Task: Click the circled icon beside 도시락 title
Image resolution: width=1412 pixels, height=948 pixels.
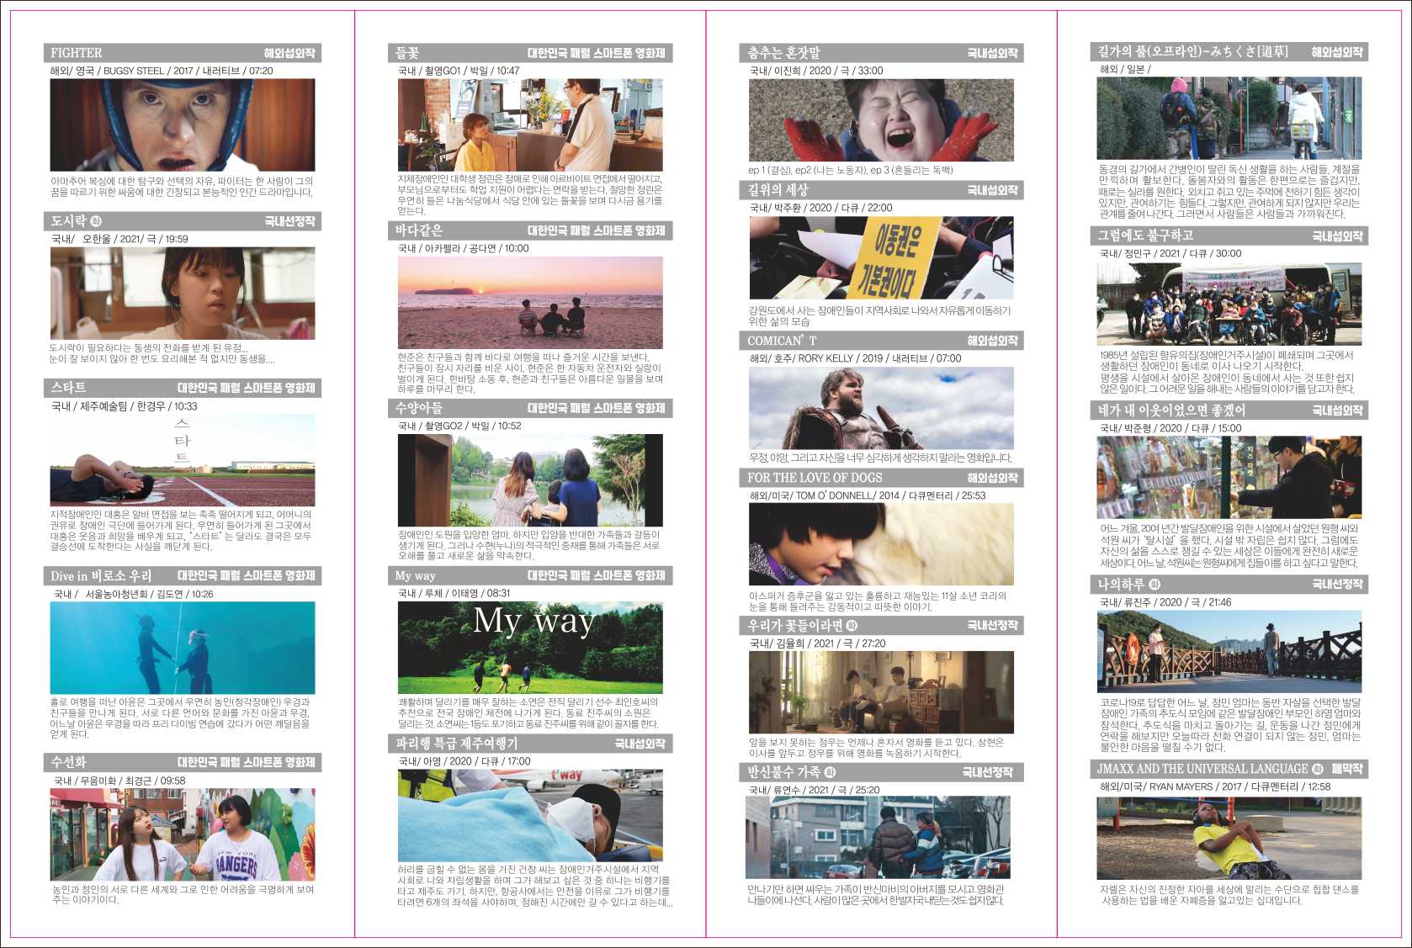Action: click(x=96, y=221)
